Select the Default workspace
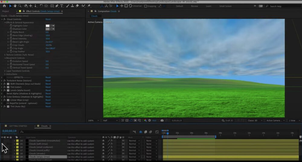Image resolution: width=302 pixels, height=162 pixels. (179, 6)
